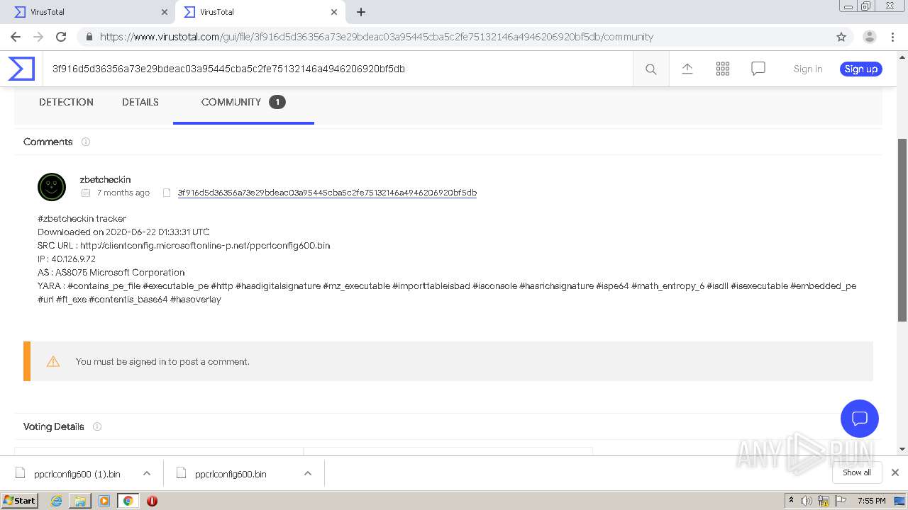The height and width of the screenshot is (510, 908).
Task: Click the browser forward arrow
Action: (x=38, y=37)
